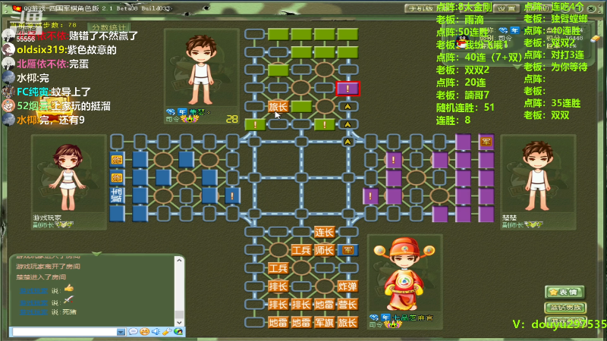This screenshot has width=607, height=341.
Task: Click the sword emoticon in chat log
Action: coord(68,299)
